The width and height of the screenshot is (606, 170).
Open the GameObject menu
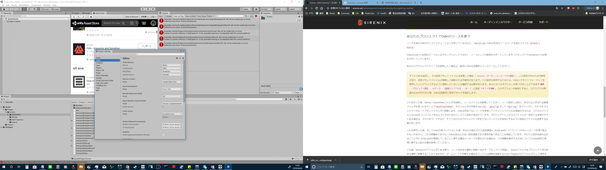[x=24, y=5]
